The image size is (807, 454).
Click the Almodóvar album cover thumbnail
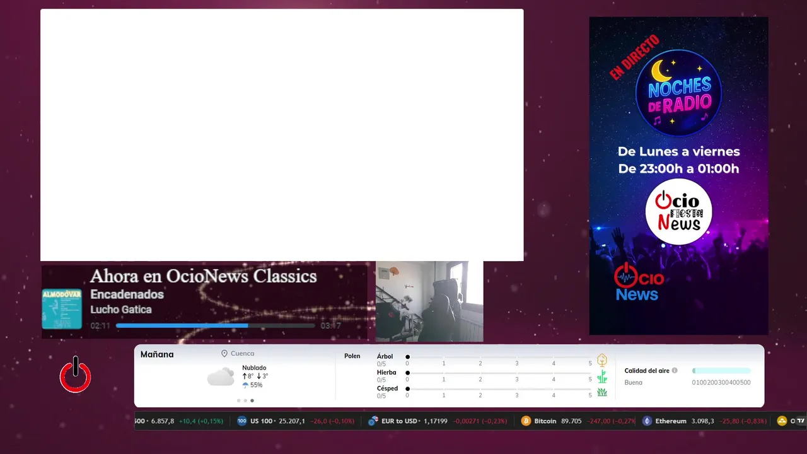[x=62, y=309]
